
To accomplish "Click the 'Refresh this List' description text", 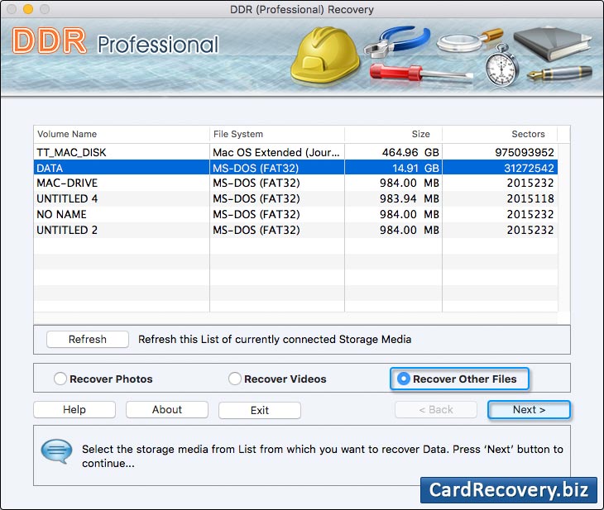I will 275,340.
